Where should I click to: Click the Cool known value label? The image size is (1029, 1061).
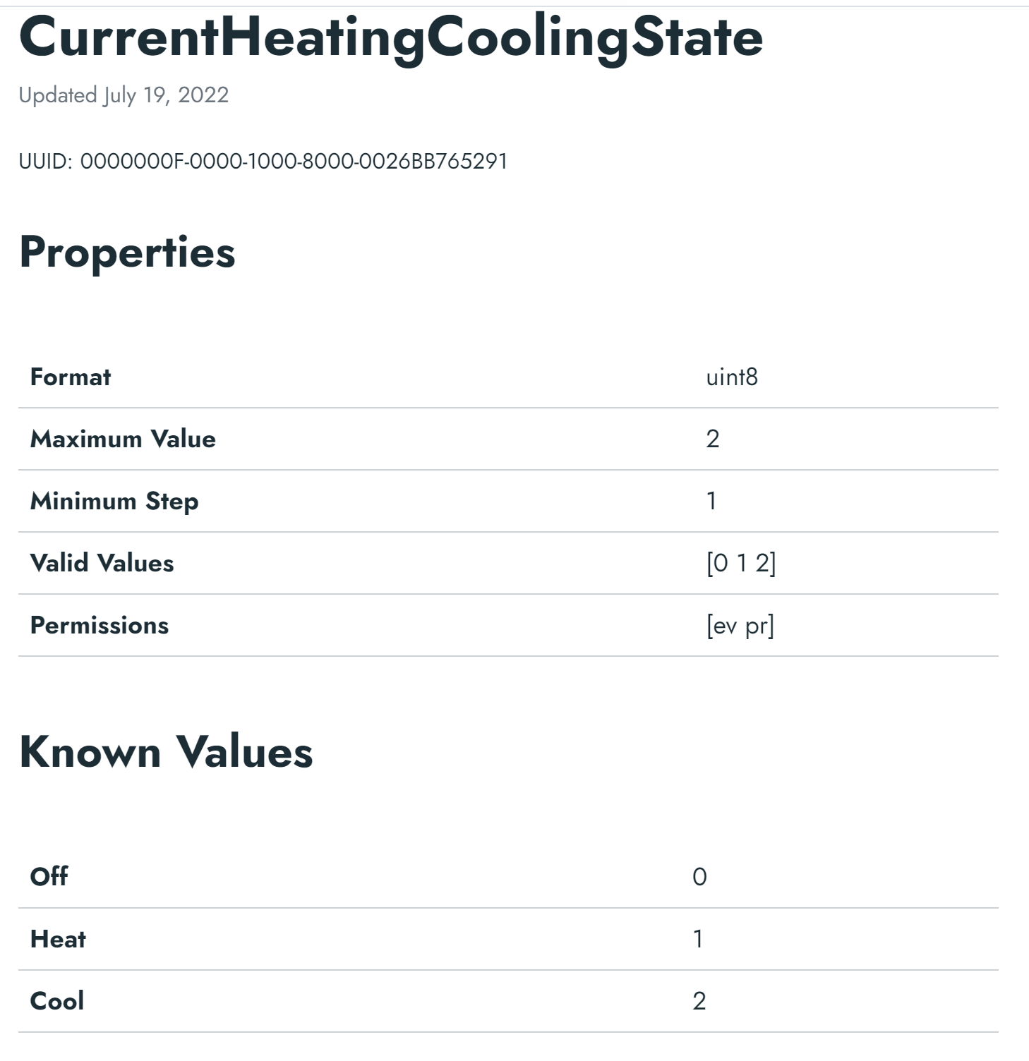[57, 1001]
